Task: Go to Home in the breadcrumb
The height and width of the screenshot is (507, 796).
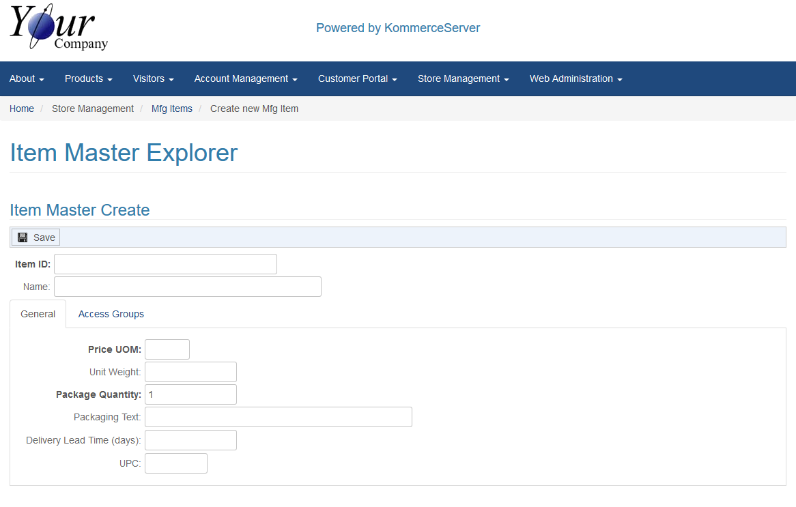Action: pos(22,108)
